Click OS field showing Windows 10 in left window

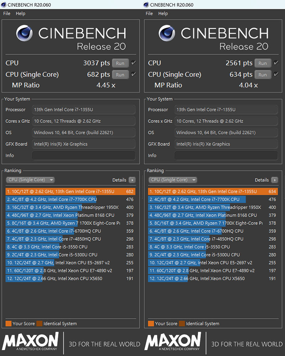tap(84, 132)
